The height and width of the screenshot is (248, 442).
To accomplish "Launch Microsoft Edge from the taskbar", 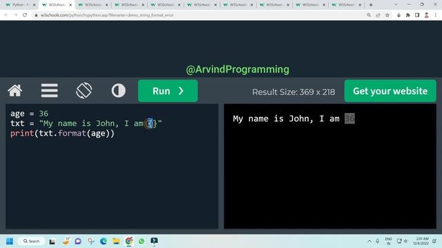I will click(104, 241).
